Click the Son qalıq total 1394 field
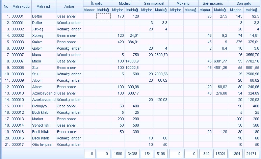The height and width of the screenshot is (159, 261). 235,154
